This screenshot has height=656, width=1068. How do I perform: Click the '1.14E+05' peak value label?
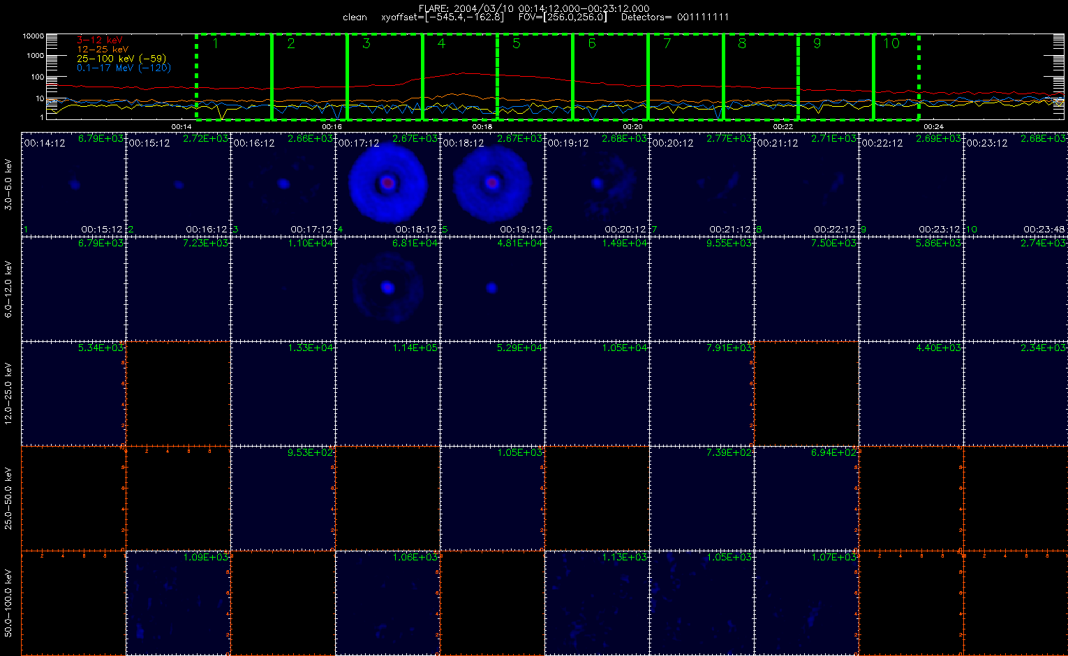[415, 348]
